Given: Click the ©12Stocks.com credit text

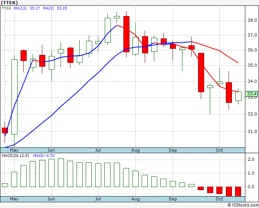Looking at the screenshot, I should coord(243,205).
